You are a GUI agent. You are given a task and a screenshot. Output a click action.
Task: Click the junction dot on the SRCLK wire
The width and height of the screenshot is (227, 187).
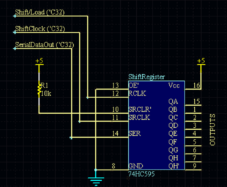tap(79, 122)
